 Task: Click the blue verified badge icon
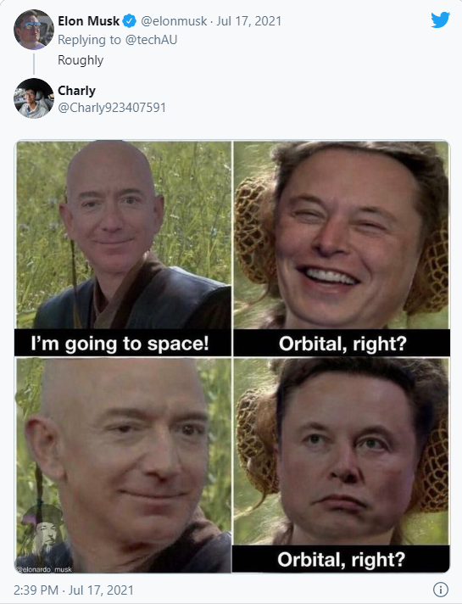click(130, 21)
